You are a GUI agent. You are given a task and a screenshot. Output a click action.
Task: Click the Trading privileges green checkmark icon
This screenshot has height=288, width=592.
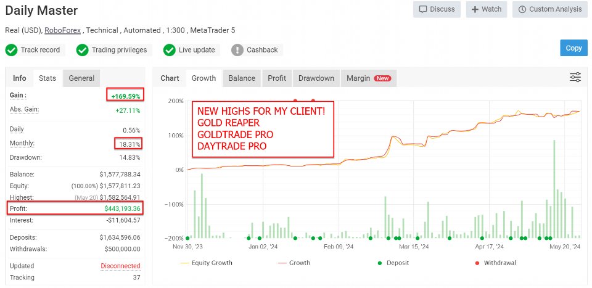[82, 50]
